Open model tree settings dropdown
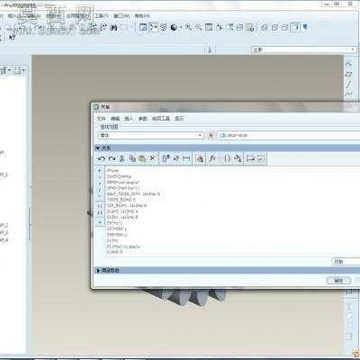Viewport: 360px width, 360px height. [x=21, y=70]
